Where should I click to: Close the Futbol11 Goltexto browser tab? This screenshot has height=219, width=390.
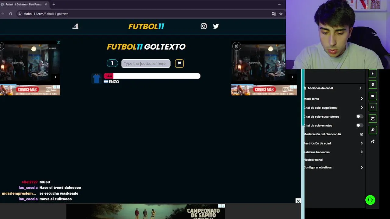coord(46,4)
